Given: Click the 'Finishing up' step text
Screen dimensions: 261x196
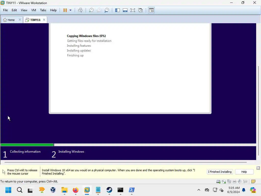Looking at the screenshot, I should (x=75, y=55).
